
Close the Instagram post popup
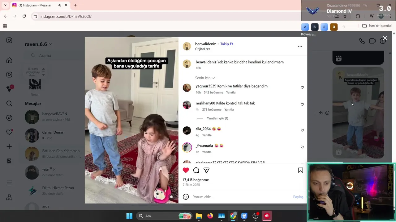point(385,38)
